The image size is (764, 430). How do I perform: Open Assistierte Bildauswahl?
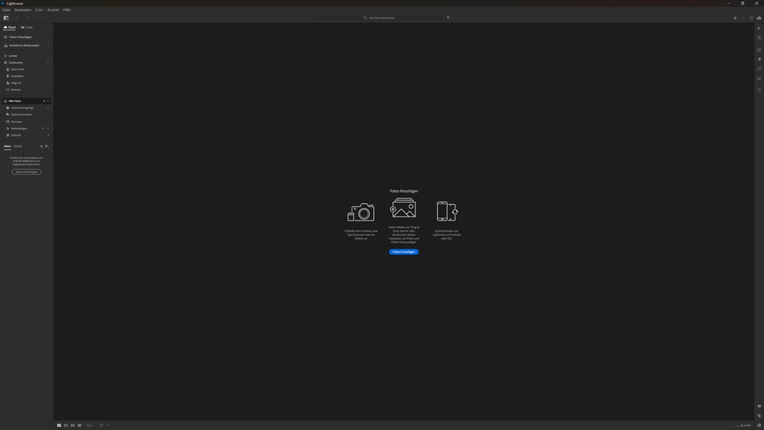coord(24,45)
